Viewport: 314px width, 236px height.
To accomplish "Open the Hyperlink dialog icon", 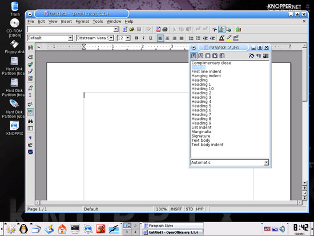I will [229, 30].
